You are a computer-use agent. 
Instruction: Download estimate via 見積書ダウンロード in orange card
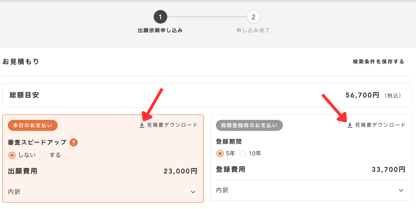172,125
